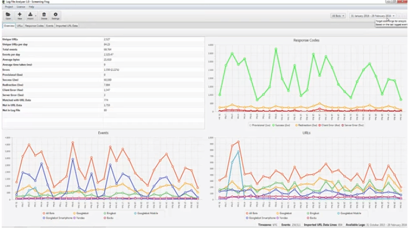Open the All Bots filter dropdown
The image size is (408, 228).
pos(338,16)
